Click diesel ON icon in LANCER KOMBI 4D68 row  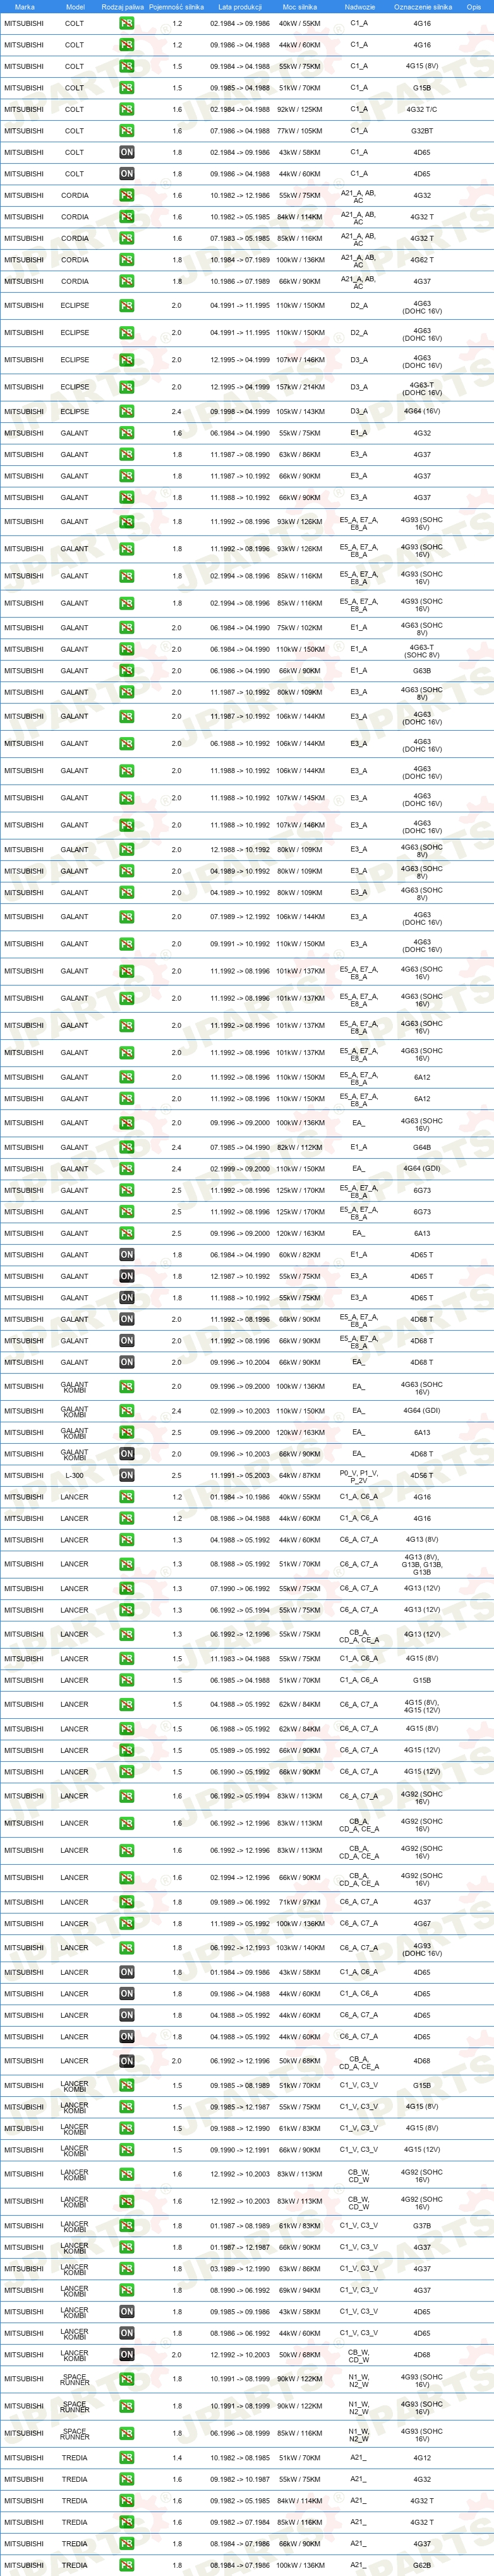pyautogui.click(x=126, y=2355)
